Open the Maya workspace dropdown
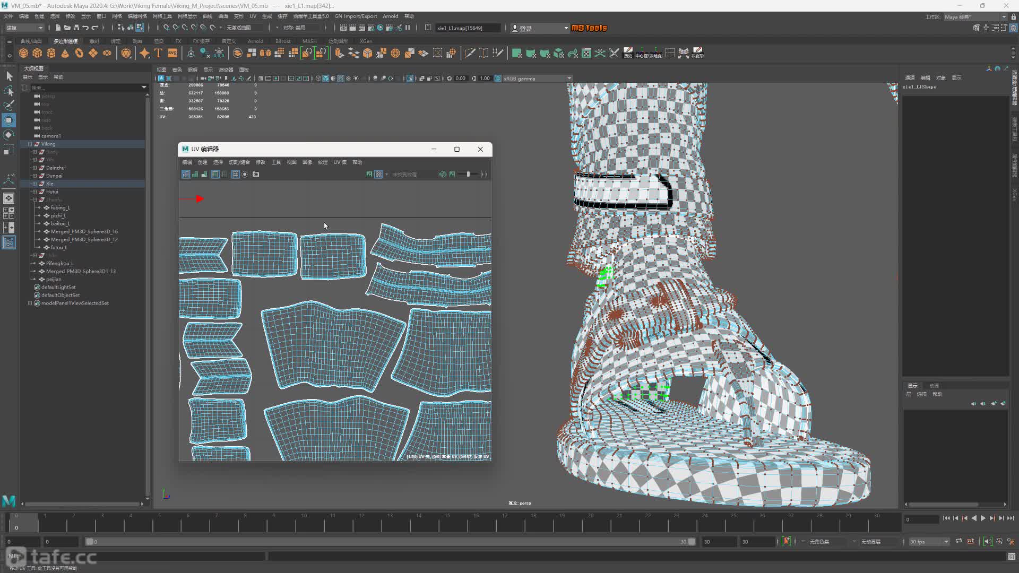Viewport: 1019px width, 573px height. pos(975,17)
